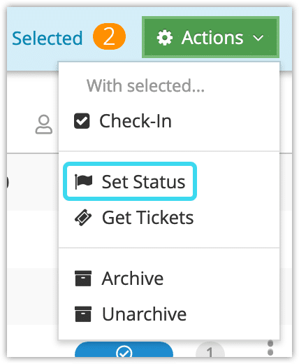Click the blue checkmark status button
The height and width of the screenshot is (364, 299).
click(x=124, y=349)
